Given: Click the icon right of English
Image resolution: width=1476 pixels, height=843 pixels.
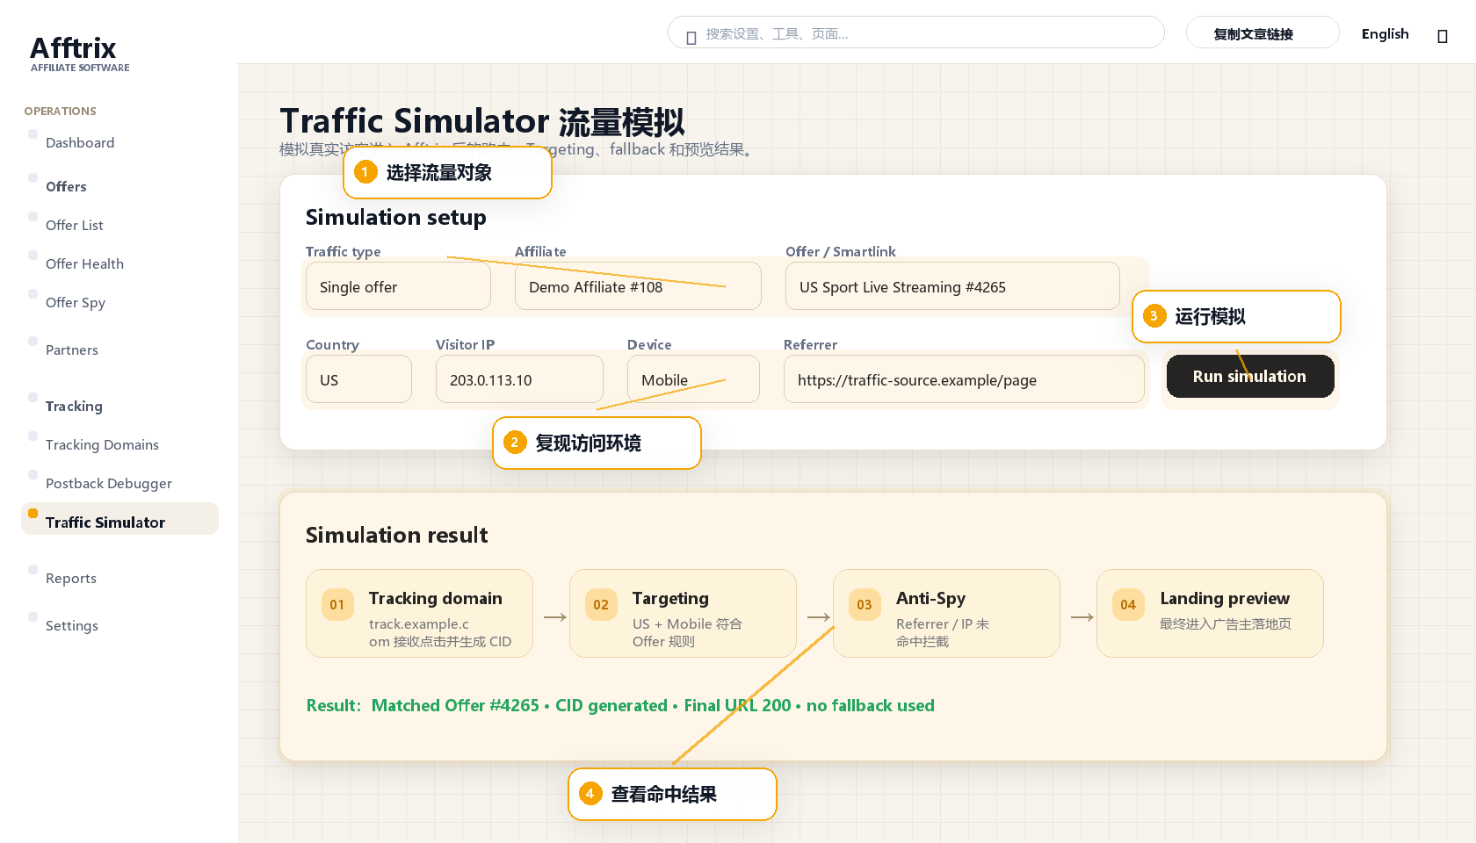Looking at the screenshot, I should (1442, 36).
